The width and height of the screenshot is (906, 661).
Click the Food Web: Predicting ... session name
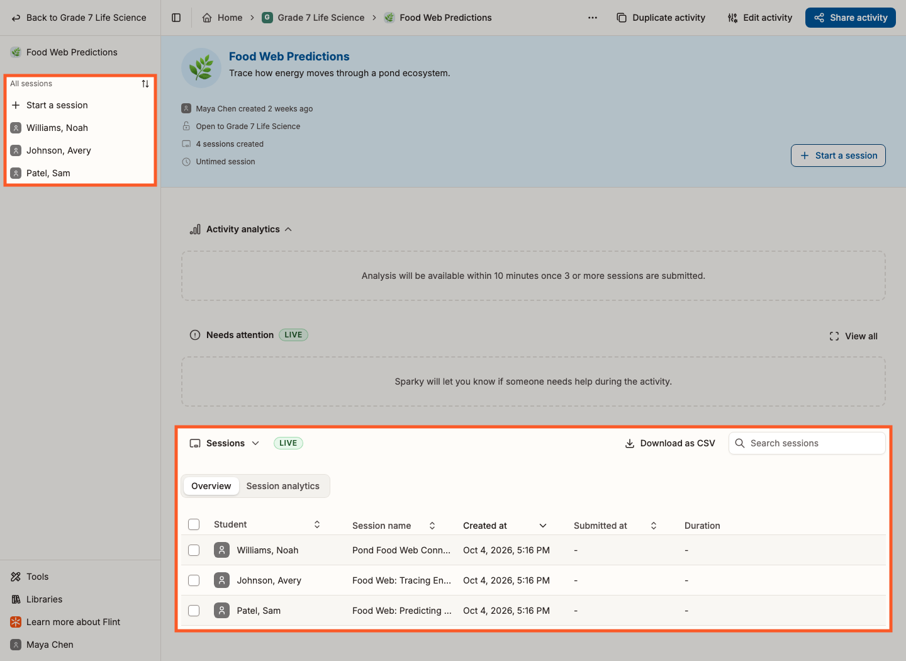click(x=402, y=611)
